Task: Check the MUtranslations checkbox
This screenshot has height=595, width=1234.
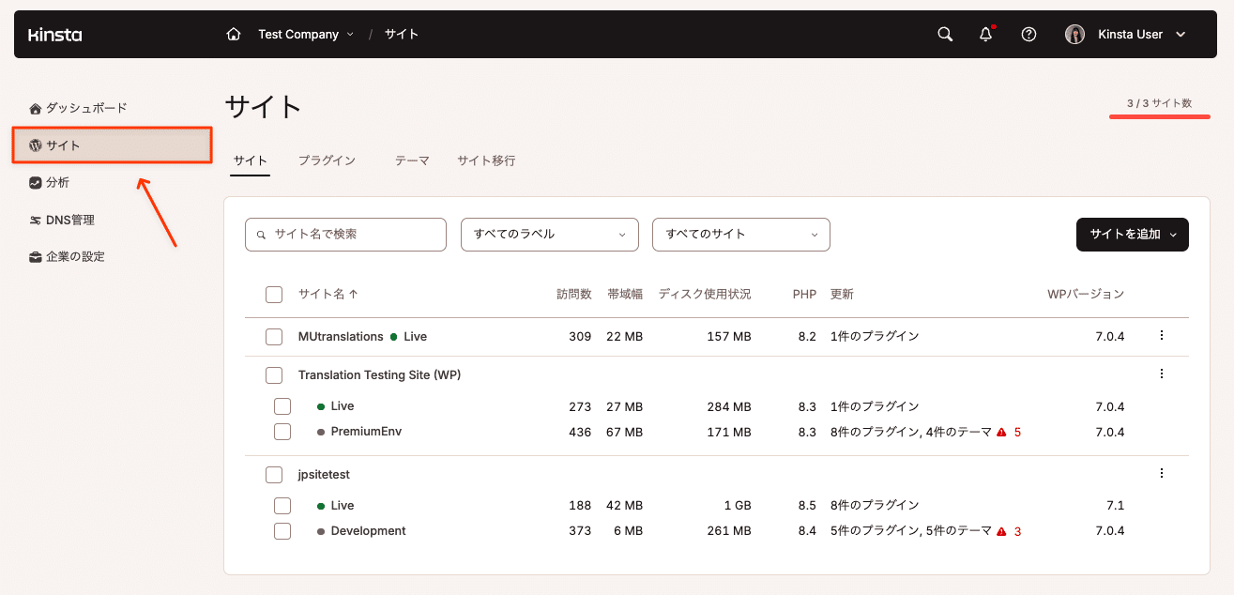Action: tap(274, 337)
